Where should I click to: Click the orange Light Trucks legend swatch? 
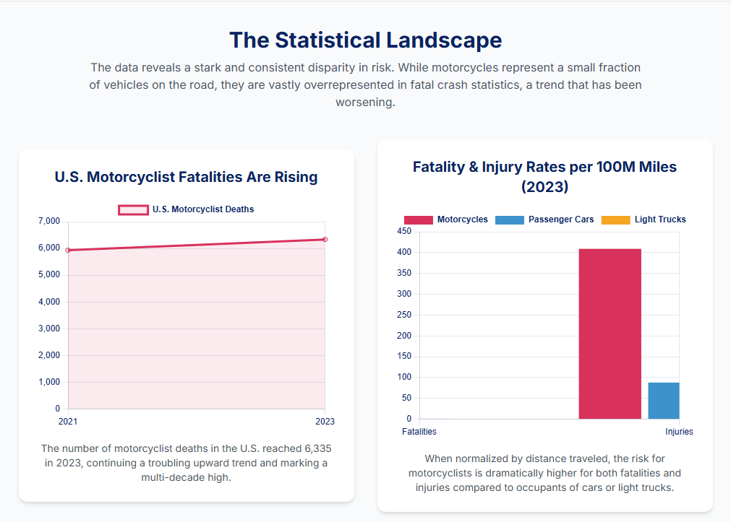(x=615, y=219)
